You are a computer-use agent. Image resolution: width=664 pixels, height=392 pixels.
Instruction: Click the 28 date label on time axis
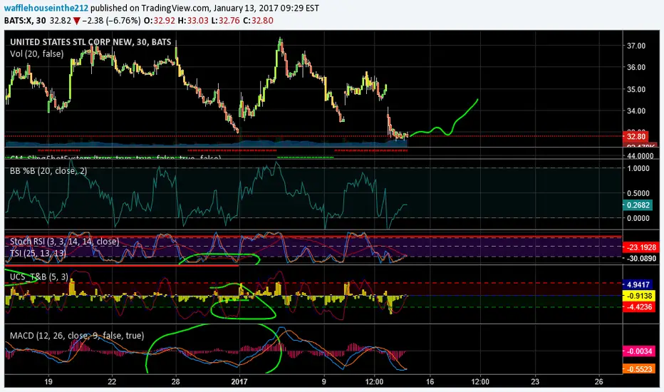point(175,381)
